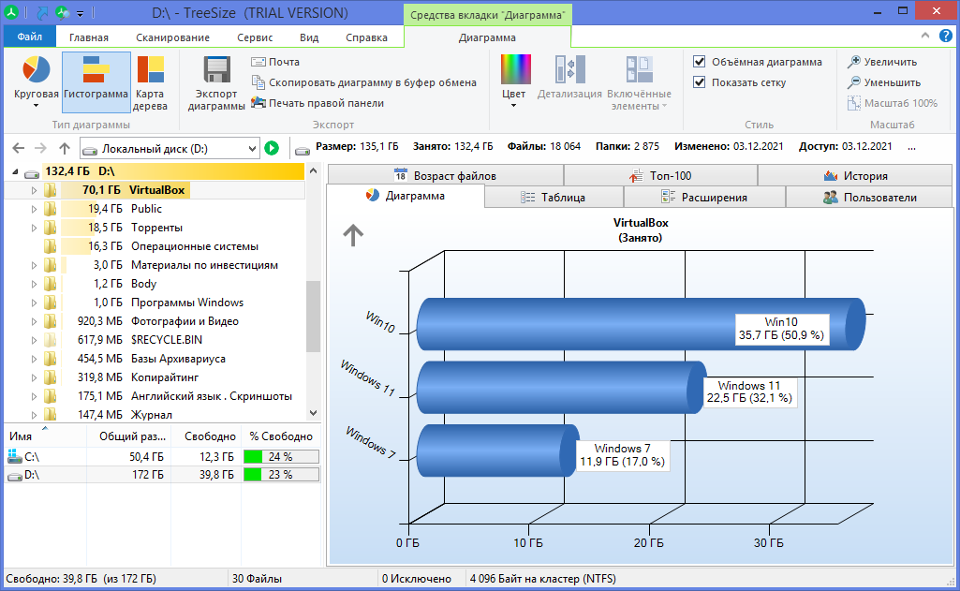Open the История tab
The image size is (960, 591).
[x=855, y=176]
